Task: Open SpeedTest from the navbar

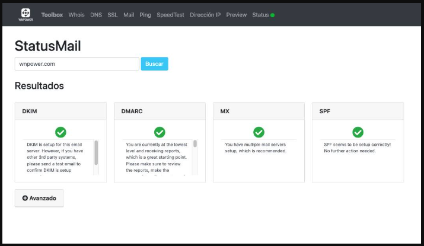Action: click(x=171, y=15)
